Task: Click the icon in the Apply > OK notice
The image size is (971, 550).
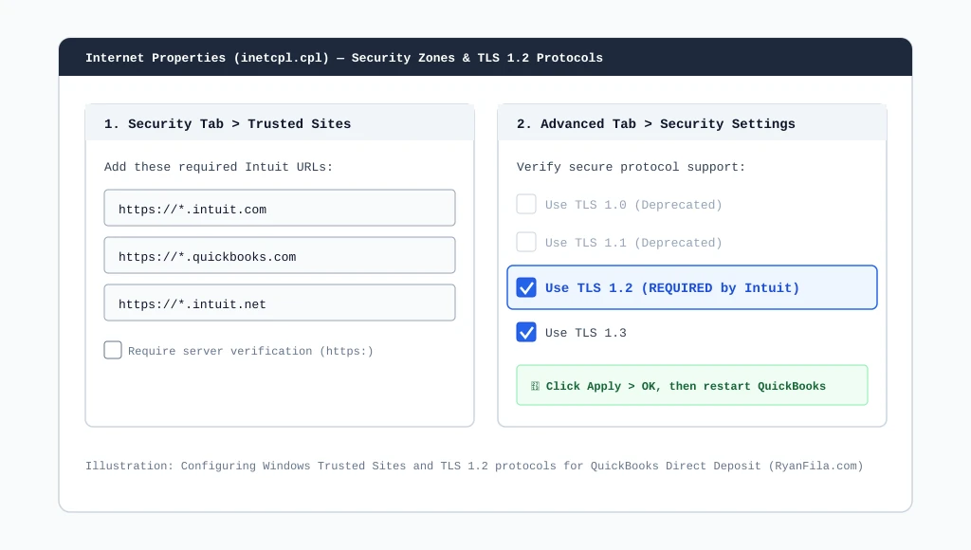Action: click(535, 386)
